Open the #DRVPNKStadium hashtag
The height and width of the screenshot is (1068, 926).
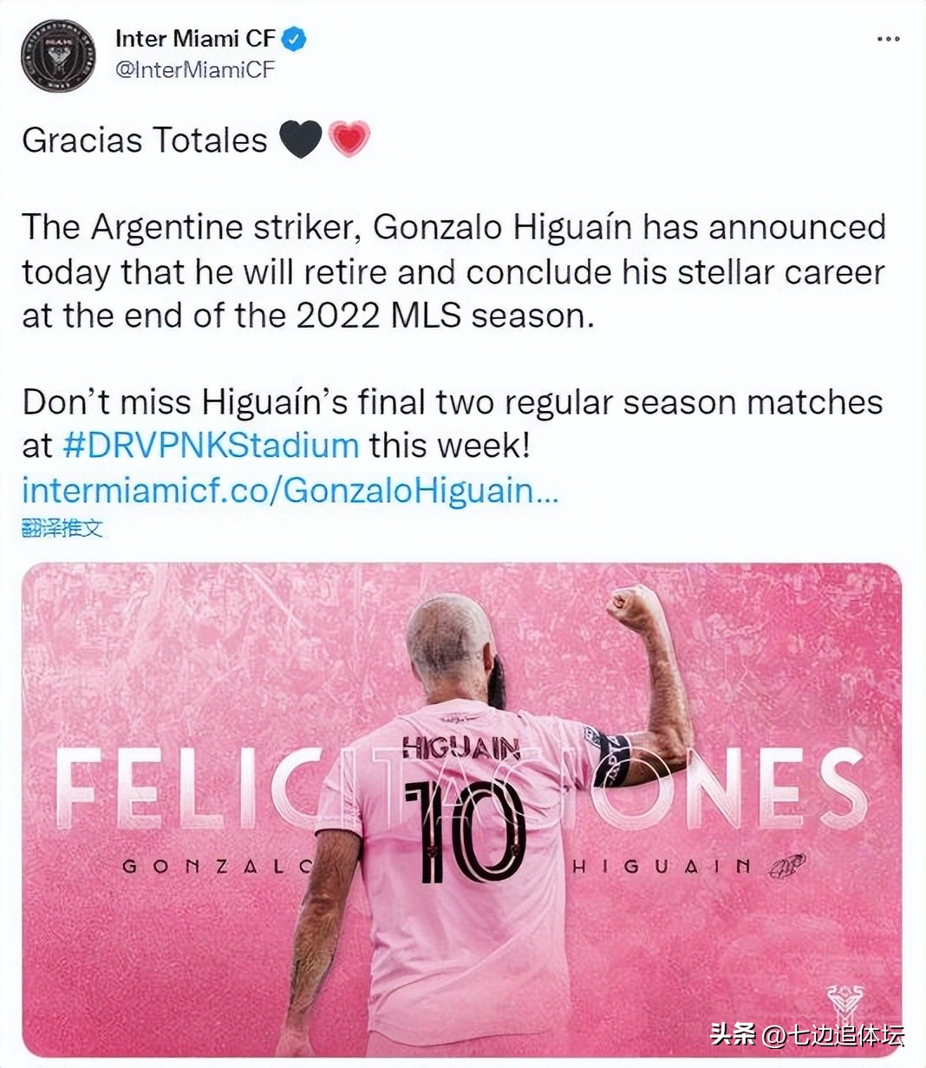tap(211, 446)
